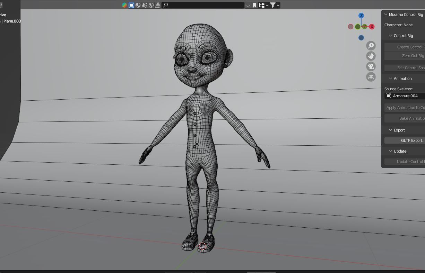Collapse the Update subpanel
This screenshot has height=273, width=425.
pos(390,151)
